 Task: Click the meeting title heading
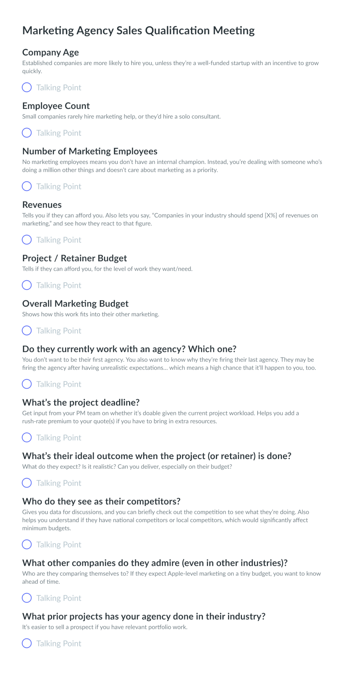tap(138, 31)
